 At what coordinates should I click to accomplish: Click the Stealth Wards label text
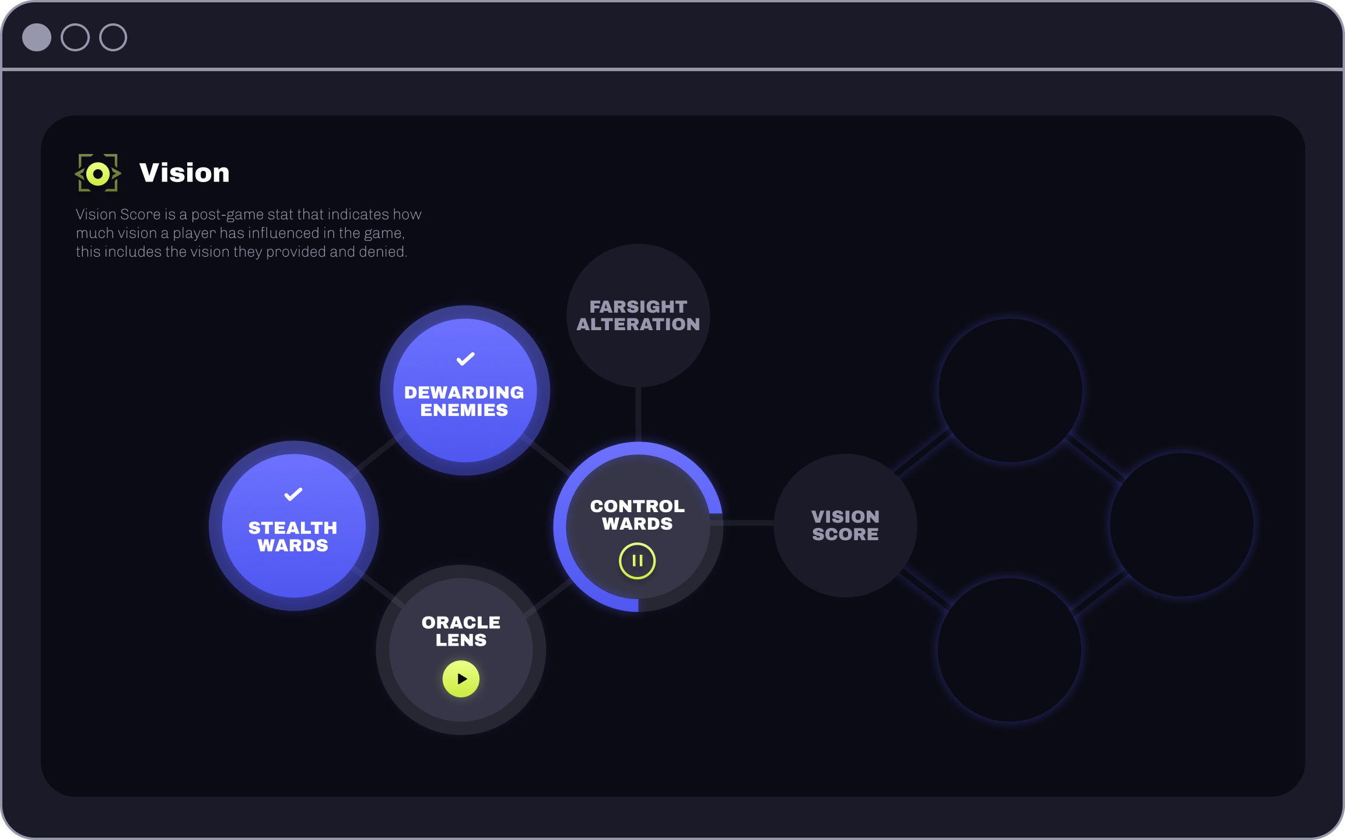pos(293,537)
